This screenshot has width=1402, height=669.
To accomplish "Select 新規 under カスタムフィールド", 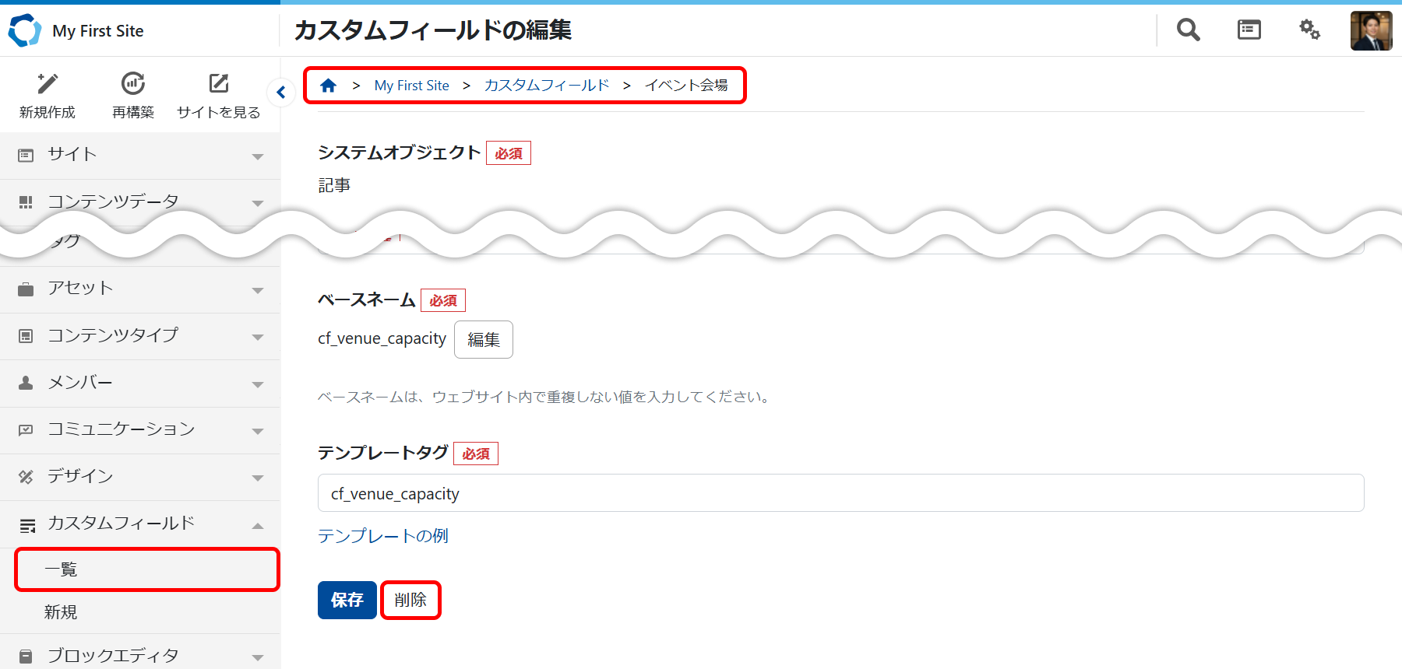I will click(61, 612).
